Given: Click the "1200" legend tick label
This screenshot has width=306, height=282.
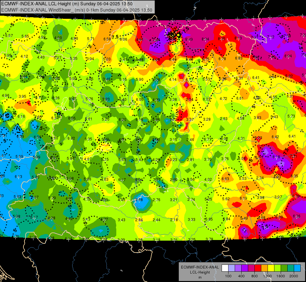Looking at the screenshot, I should click(267, 276).
